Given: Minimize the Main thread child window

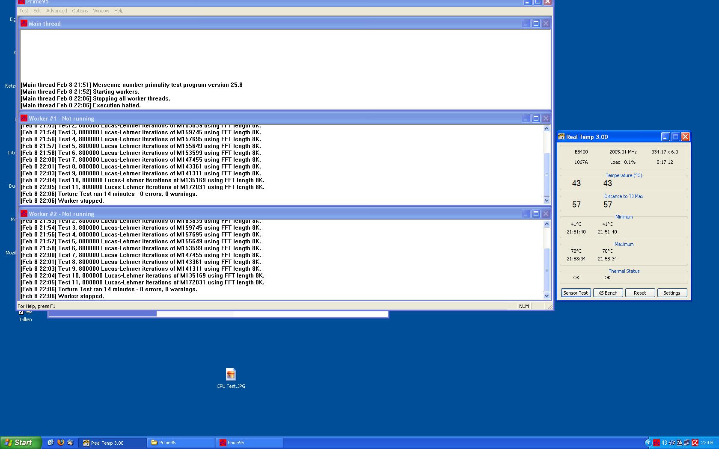Looking at the screenshot, I should 526,24.
